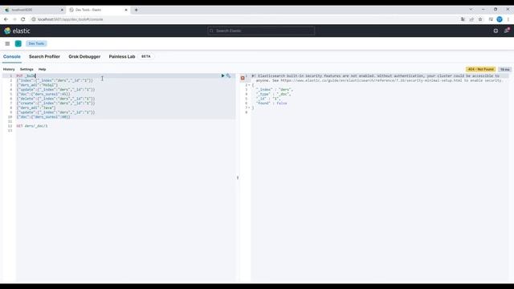
Task: Click the GET ders/_doc/1 request line
Action: pyautogui.click(x=32, y=126)
